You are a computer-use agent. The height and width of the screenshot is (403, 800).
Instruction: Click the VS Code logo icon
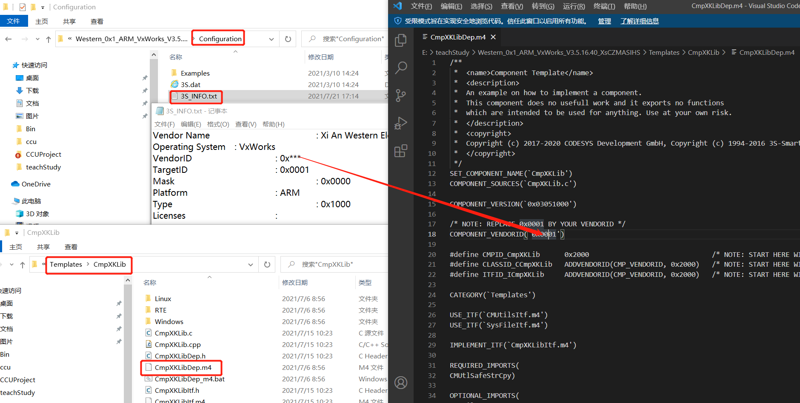(x=397, y=6)
